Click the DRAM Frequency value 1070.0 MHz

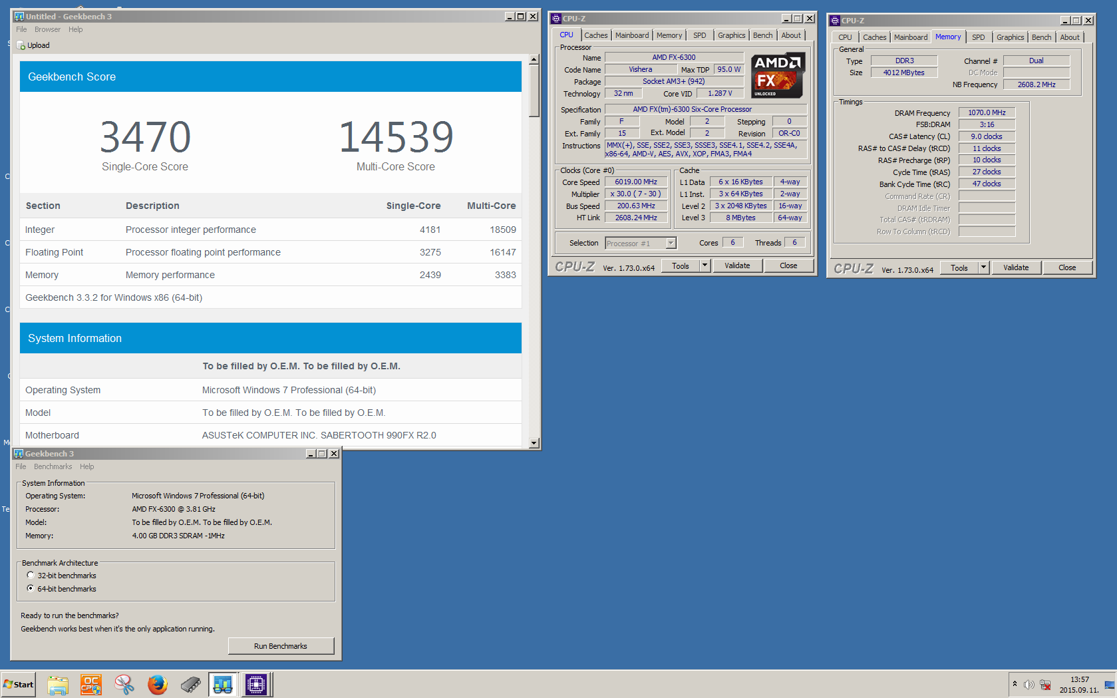[x=987, y=112]
